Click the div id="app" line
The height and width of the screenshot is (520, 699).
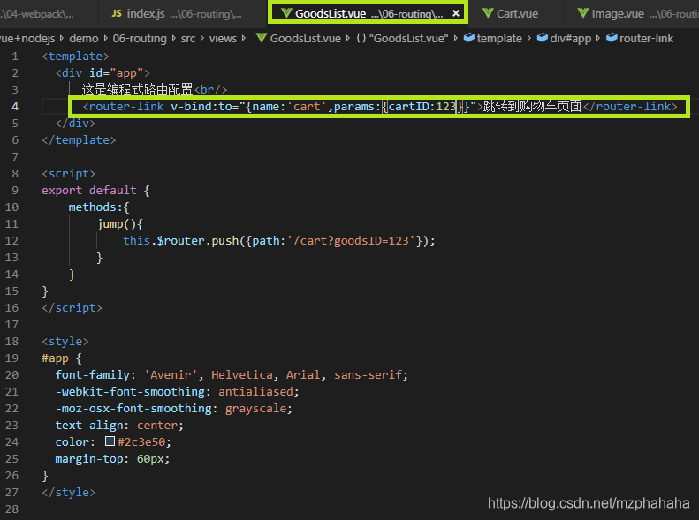(103, 73)
